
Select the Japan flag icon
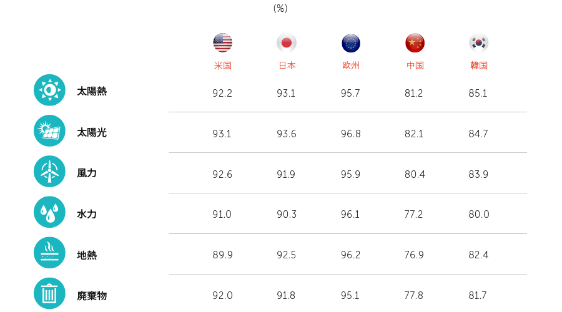(287, 42)
